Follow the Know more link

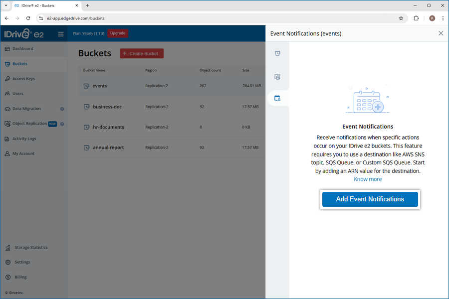point(368,179)
